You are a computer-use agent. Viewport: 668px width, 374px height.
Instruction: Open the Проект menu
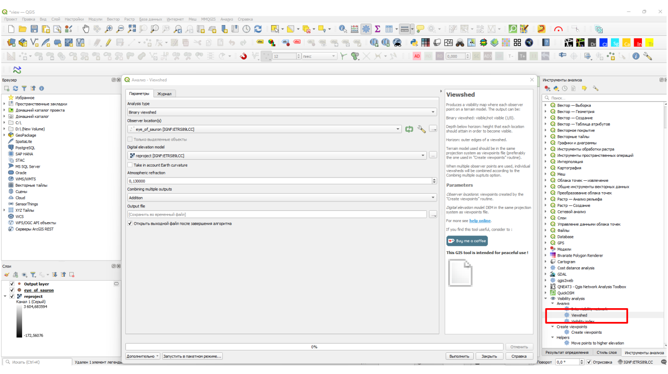[11, 19]
